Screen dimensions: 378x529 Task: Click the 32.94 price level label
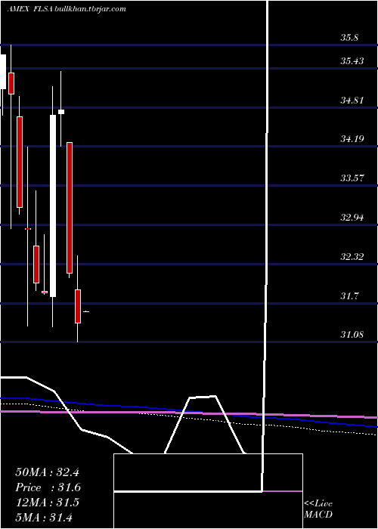352,218
